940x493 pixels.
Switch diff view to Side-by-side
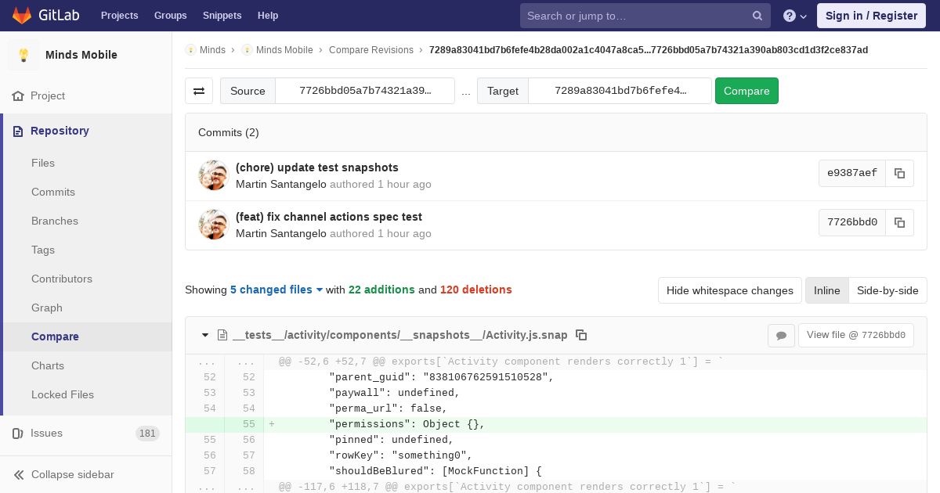(x=888, y=290)
